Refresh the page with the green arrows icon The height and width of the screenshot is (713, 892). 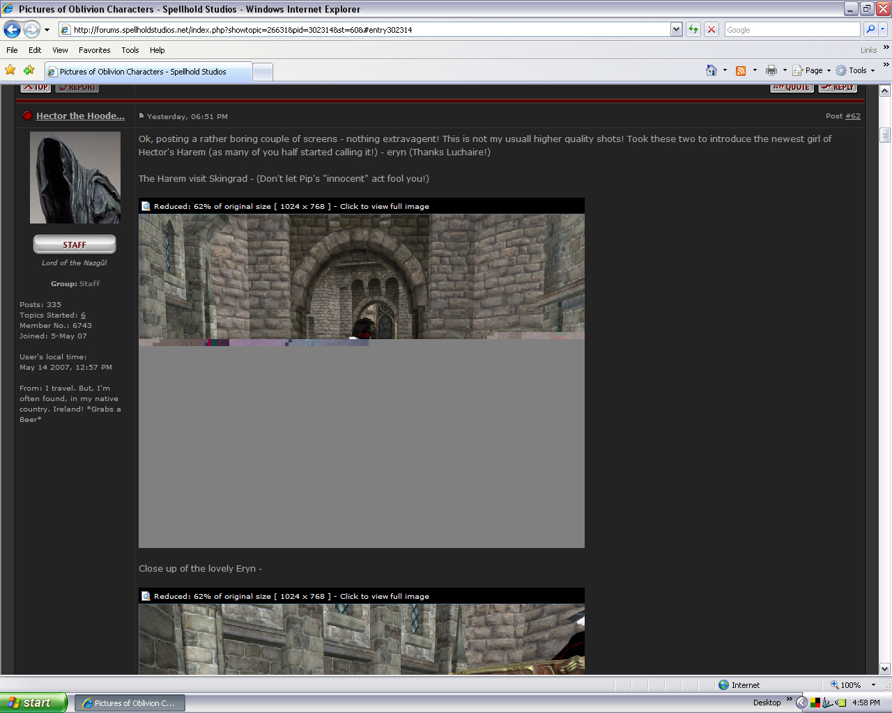tap(693, 29)
